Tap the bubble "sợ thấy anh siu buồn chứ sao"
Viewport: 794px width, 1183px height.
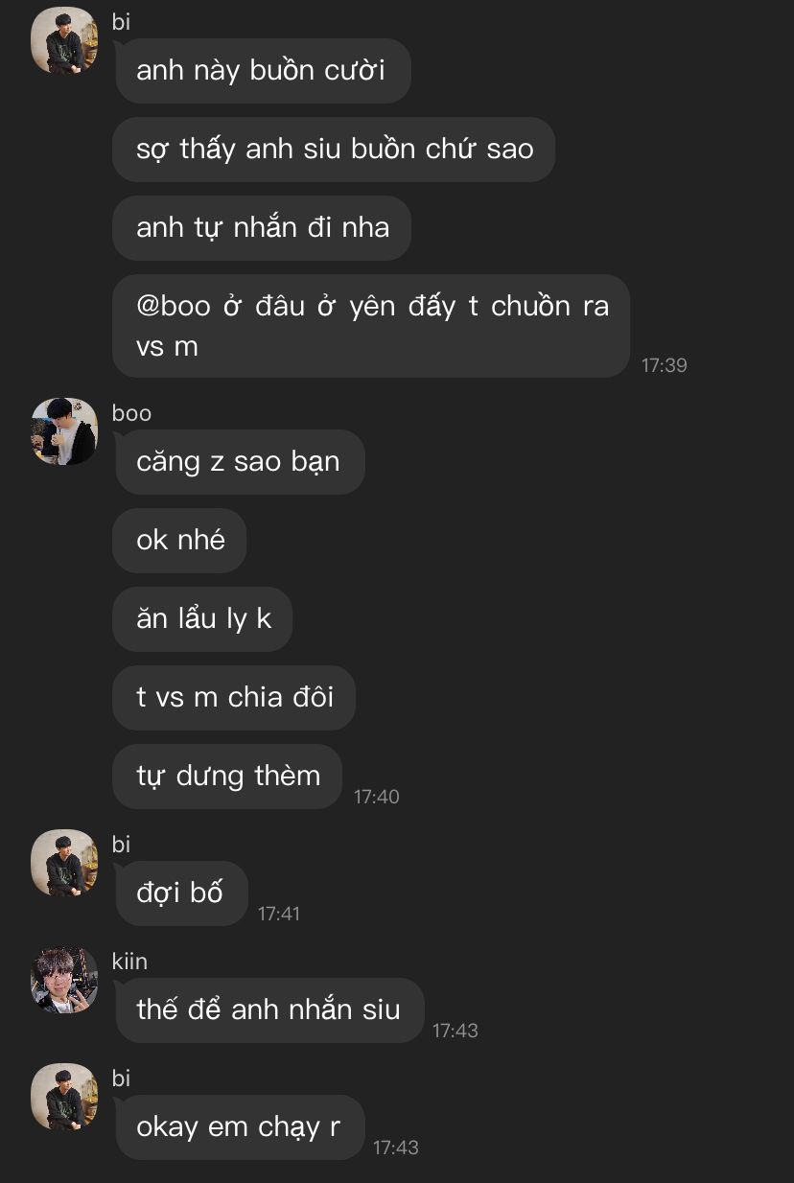[334, 150]
